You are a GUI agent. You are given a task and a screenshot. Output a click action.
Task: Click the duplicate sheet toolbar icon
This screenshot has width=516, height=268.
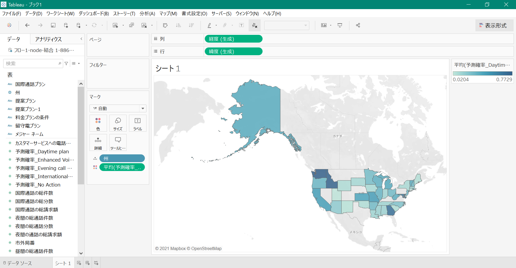coord(132,25)
